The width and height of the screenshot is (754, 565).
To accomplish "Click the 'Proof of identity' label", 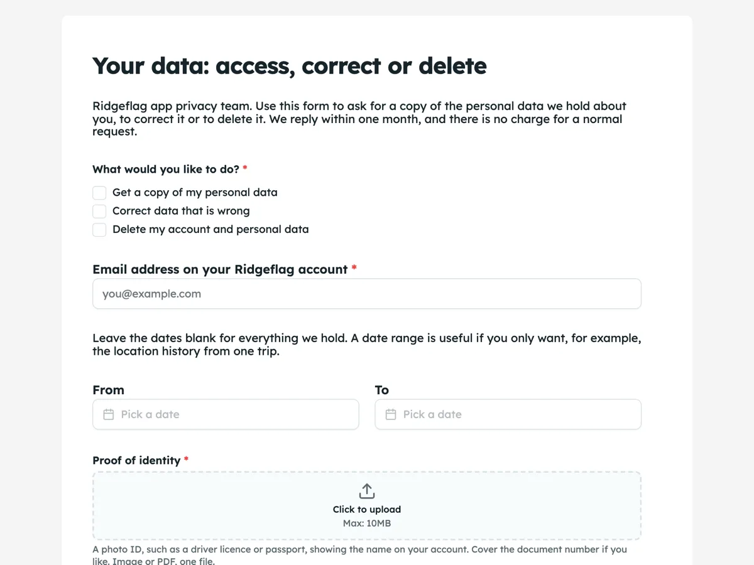I will point(136,460).
